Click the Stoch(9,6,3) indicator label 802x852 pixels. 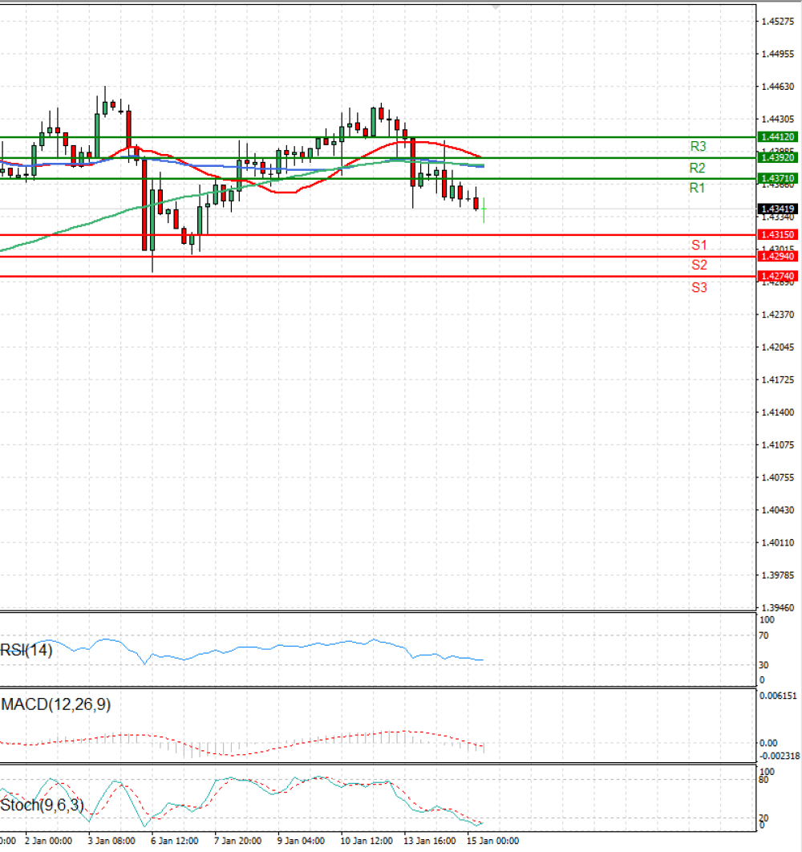pyautogui.click(x=42, y=805)
